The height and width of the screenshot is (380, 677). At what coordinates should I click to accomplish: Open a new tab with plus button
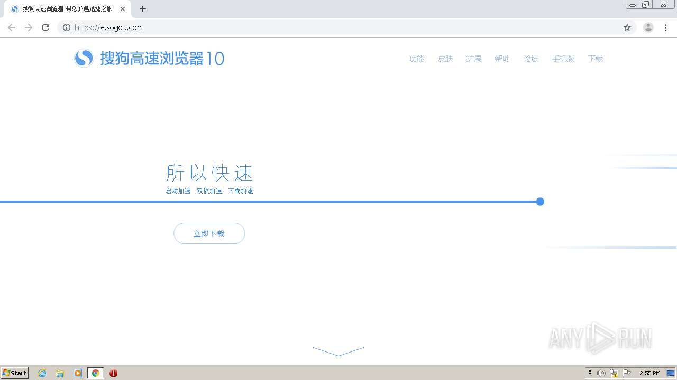[x=143, y=9]
